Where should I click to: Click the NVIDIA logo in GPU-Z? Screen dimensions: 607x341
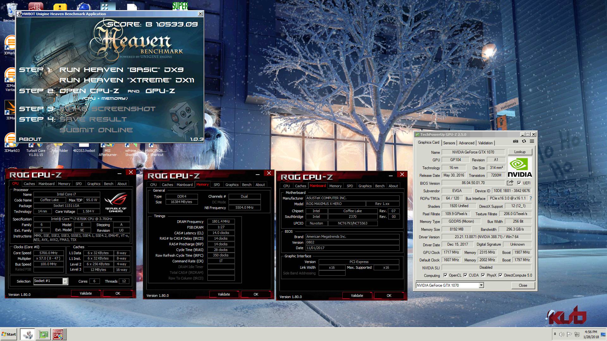pyautogui.click(x=520, y=168)
